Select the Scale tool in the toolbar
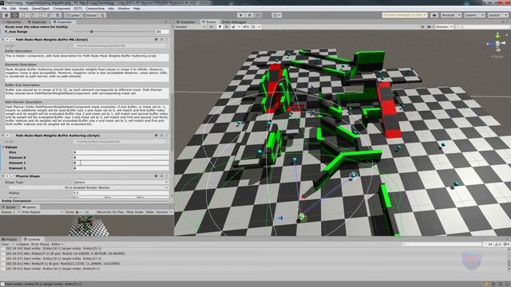 coord(32,15)
